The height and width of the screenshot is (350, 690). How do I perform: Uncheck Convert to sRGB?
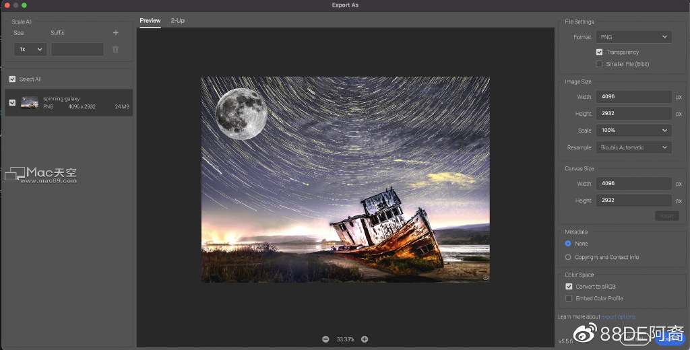569,286
